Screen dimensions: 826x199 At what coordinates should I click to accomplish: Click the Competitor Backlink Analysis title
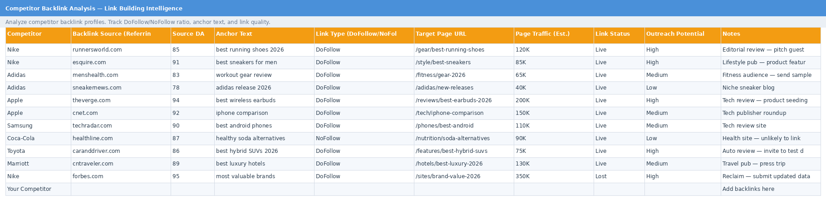pos(94,9)
